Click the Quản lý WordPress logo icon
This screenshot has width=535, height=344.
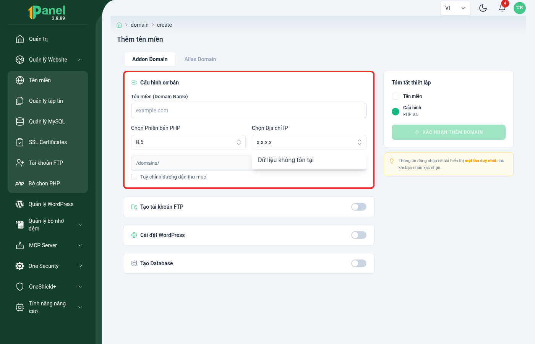pos(19,204)
